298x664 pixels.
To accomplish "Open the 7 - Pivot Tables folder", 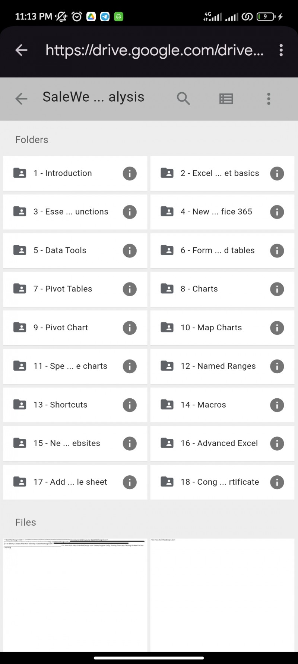I will (63, 289).
